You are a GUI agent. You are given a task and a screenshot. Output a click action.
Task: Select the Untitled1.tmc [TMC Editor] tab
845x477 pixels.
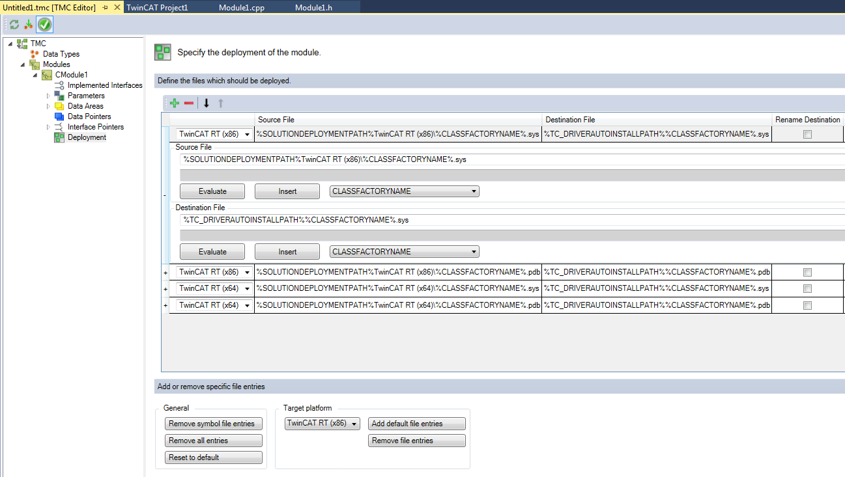click(50, 8)
